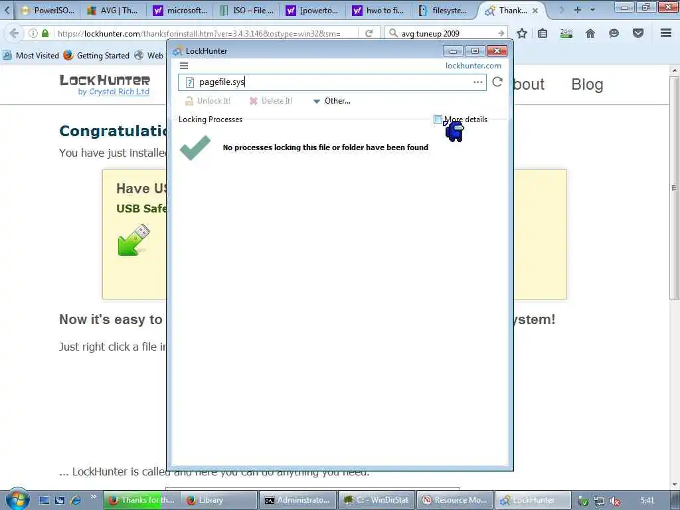Open the bookmarks list icon
This screenshot has width=680, height=510.
pos(543,33)
